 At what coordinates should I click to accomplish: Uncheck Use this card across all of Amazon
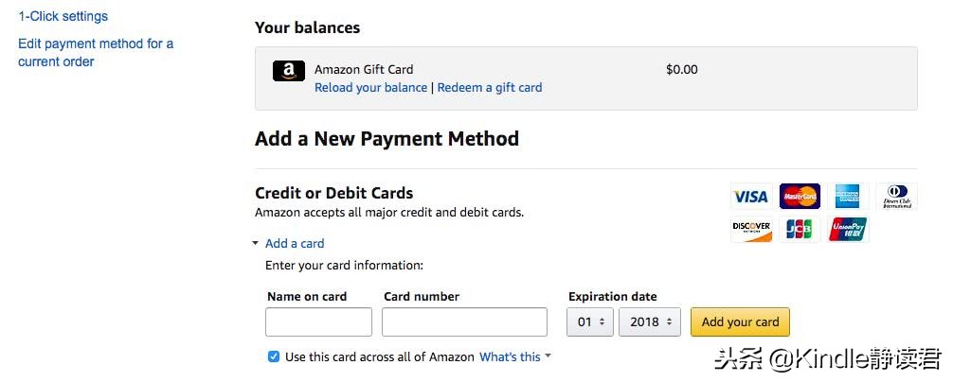tap(274, 356)
